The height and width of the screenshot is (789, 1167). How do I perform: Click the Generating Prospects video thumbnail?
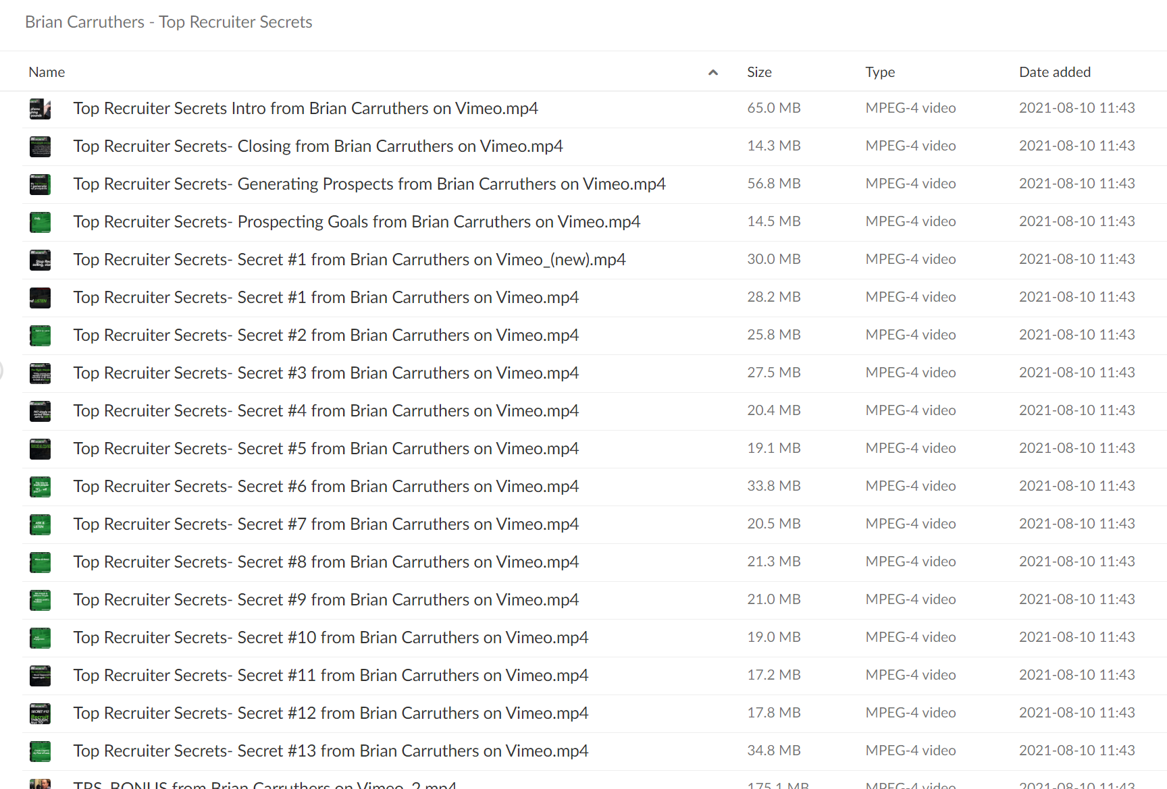pos(40,184)
